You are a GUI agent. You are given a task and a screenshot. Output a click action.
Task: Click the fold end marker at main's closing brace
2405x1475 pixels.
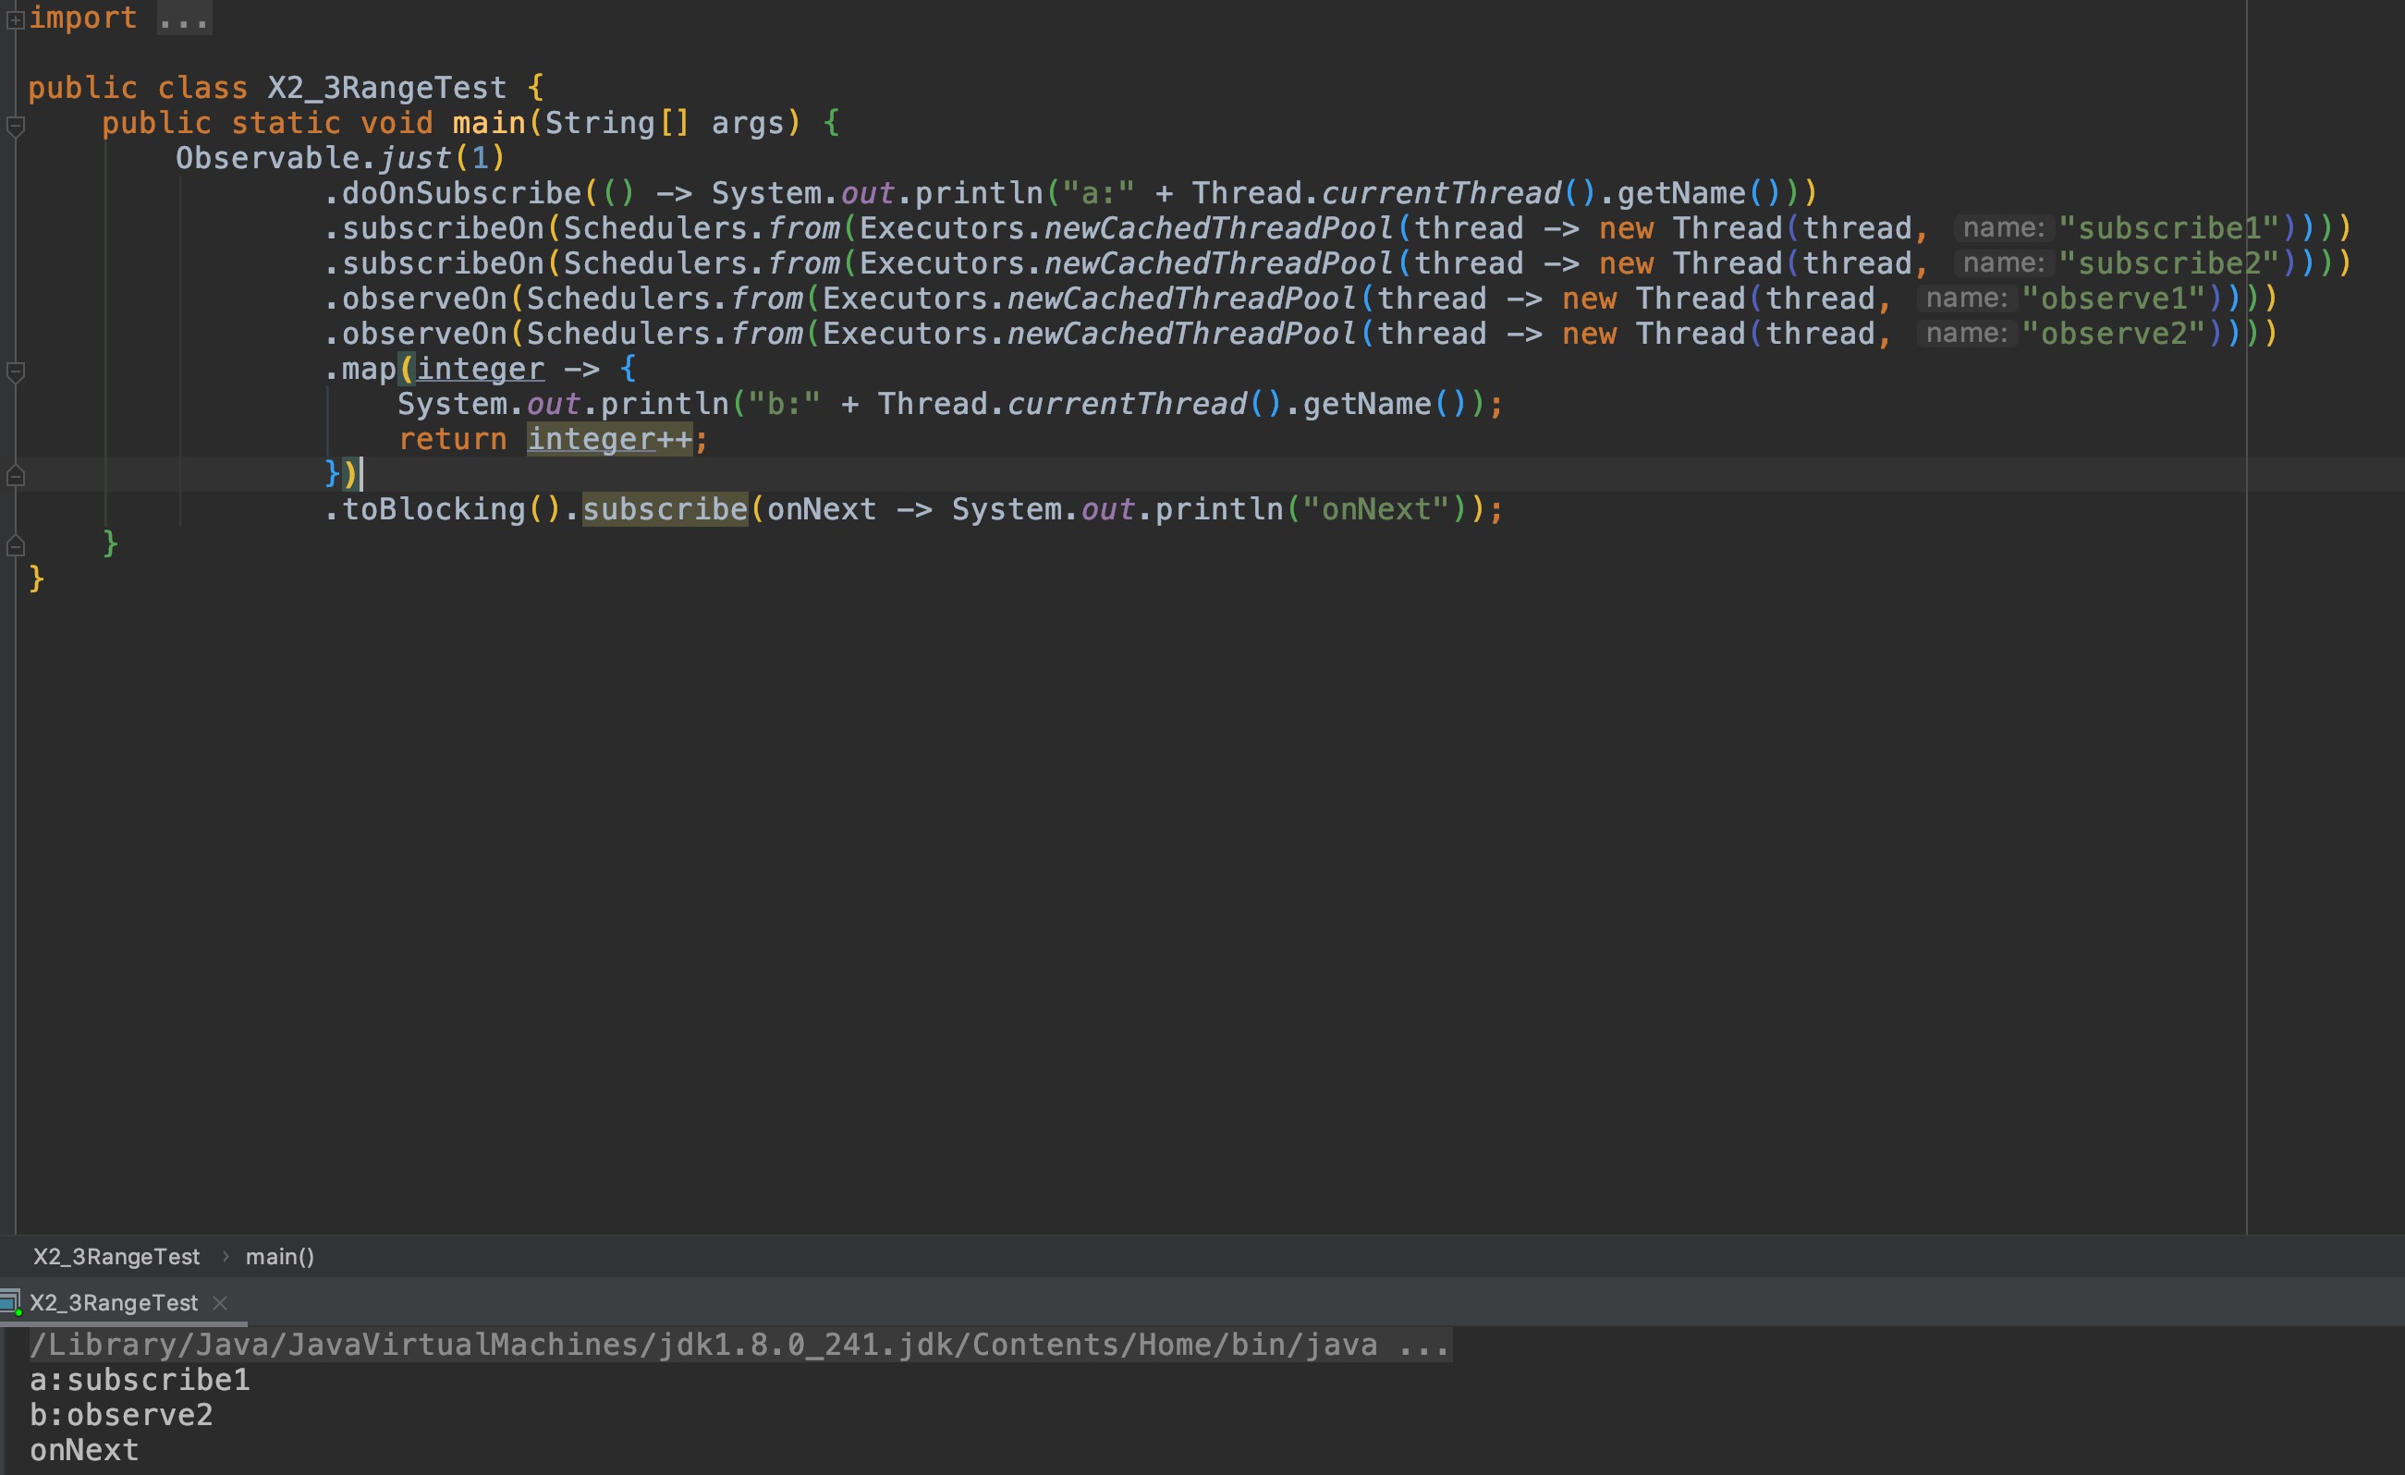click(15, 545)
